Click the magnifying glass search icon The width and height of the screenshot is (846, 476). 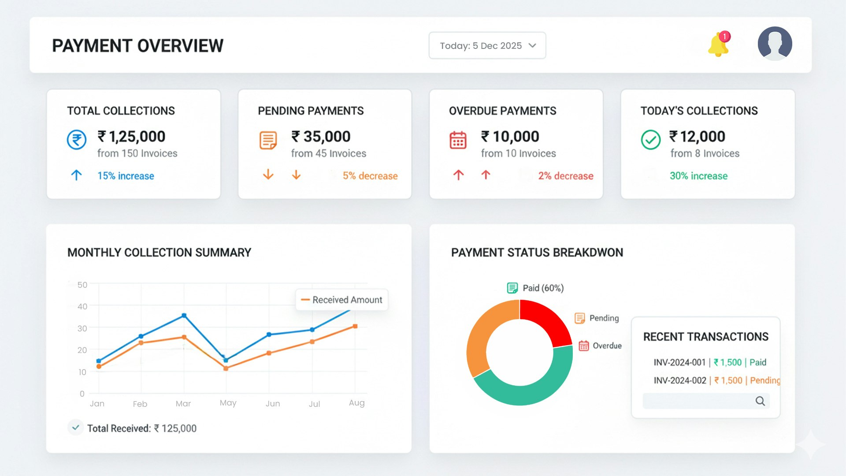[x=761, y=401]
